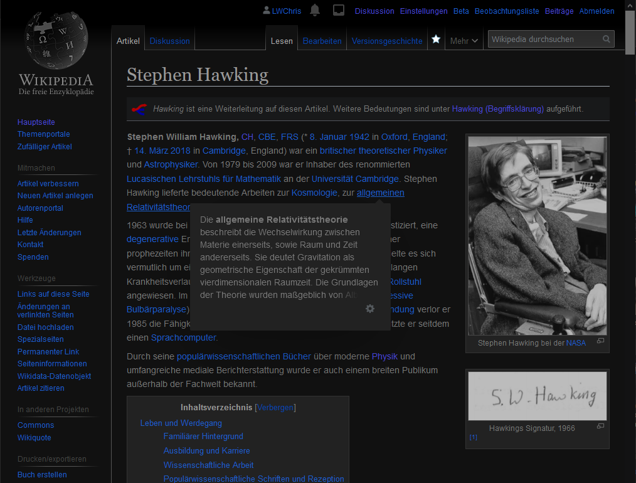
Task: Expand the Mehr dropdown menu
Action: tap(464, 41)
